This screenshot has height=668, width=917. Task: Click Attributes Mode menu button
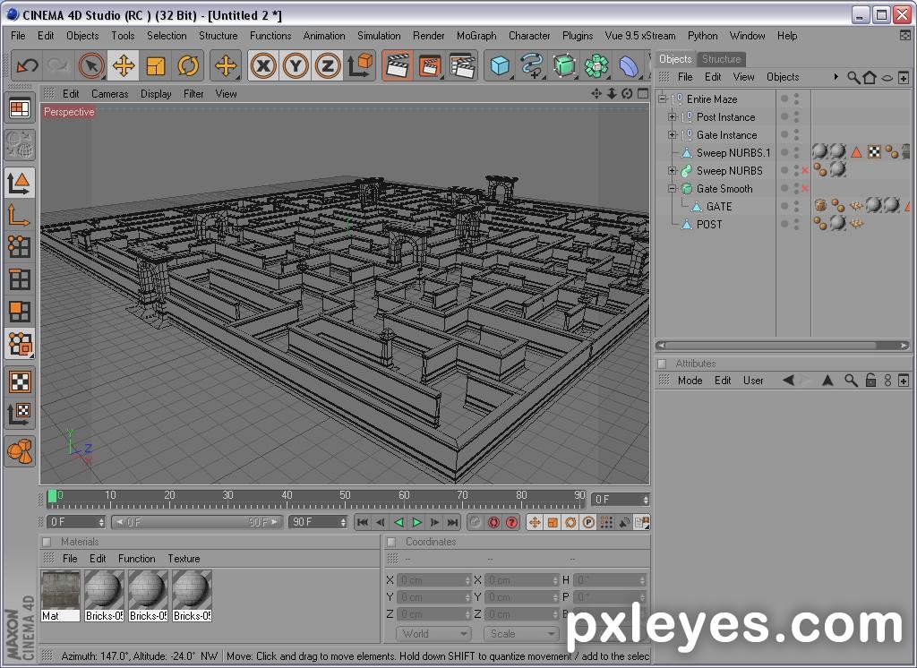pos(690,381)
